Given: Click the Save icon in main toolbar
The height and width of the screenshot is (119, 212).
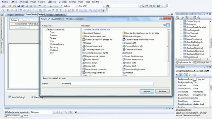Looking at the screenshot, I should point(19,6).
